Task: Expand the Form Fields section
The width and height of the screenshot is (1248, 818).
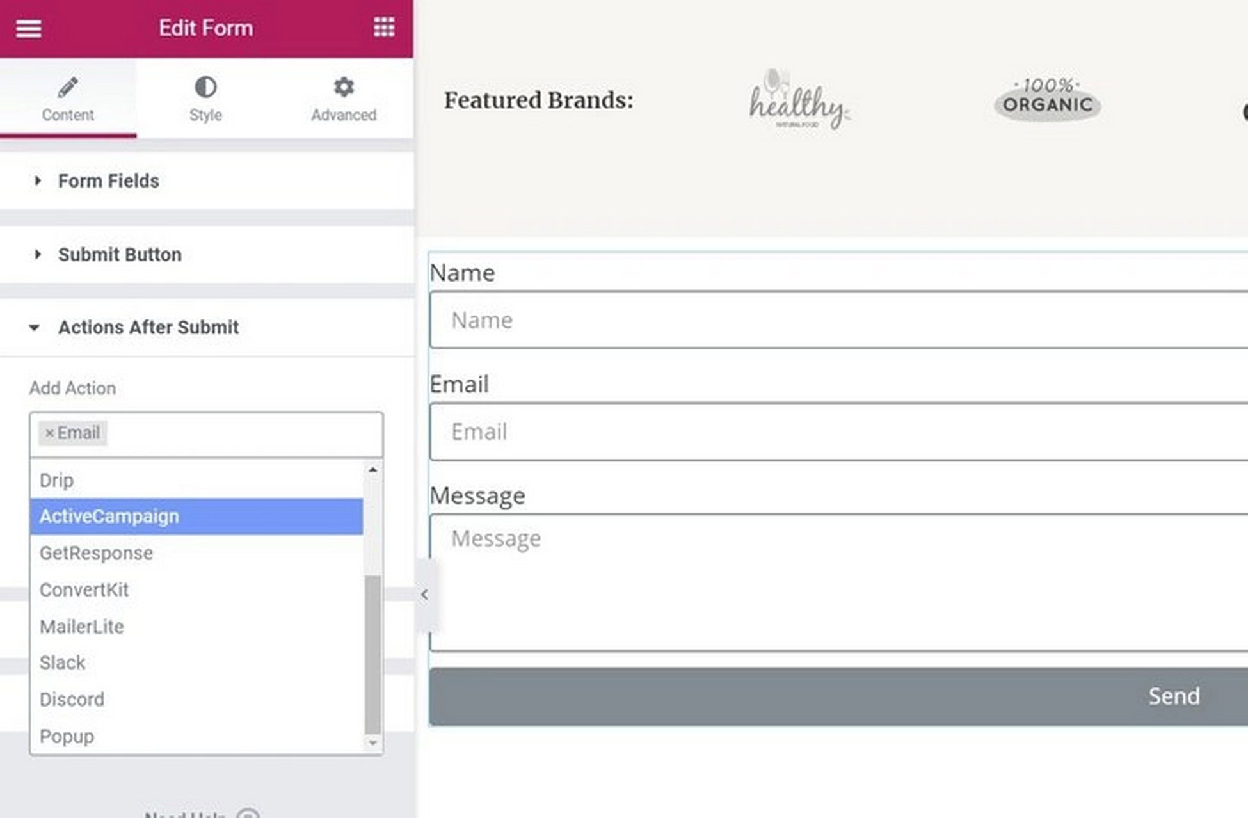Action: (109, 180)
